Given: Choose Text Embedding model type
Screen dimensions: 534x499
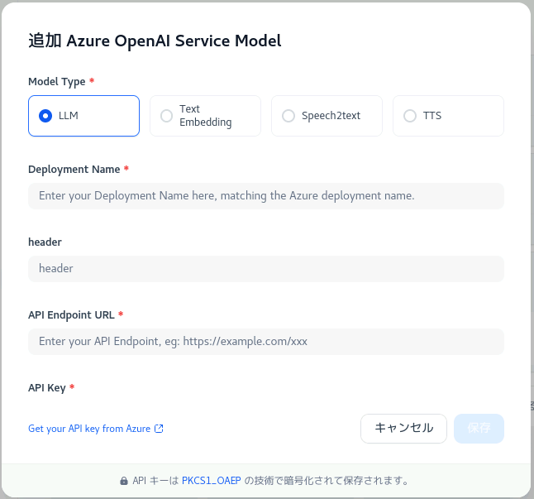Looking at the screenshot, I should pos(205,116).
